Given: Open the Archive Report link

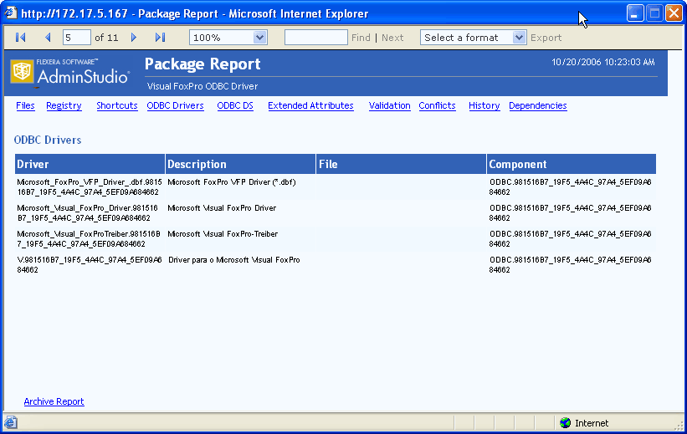Looking at the screenshot, I should point(54,401).
